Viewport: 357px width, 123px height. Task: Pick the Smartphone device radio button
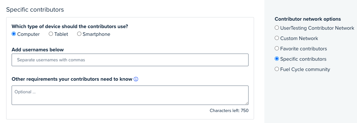(79, 34)
